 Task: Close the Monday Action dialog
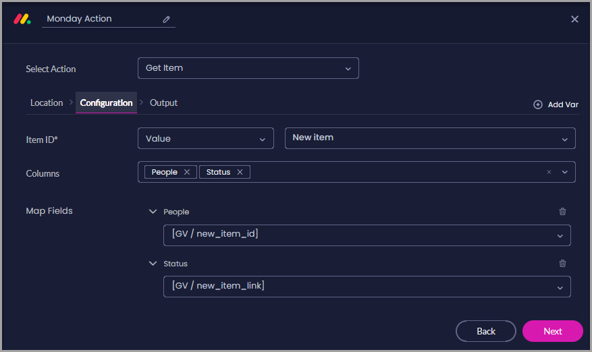[x=574, y=19]
